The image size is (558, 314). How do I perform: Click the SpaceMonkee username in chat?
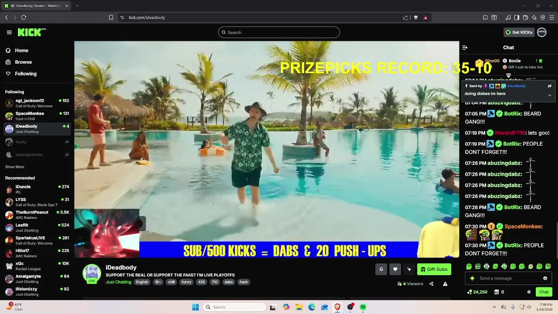pyautogui.click(x=523, y=226)
